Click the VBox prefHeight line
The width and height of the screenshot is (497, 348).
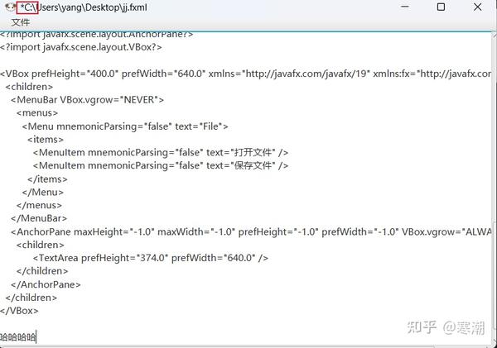pyautogui.click(x=246, y=74)
